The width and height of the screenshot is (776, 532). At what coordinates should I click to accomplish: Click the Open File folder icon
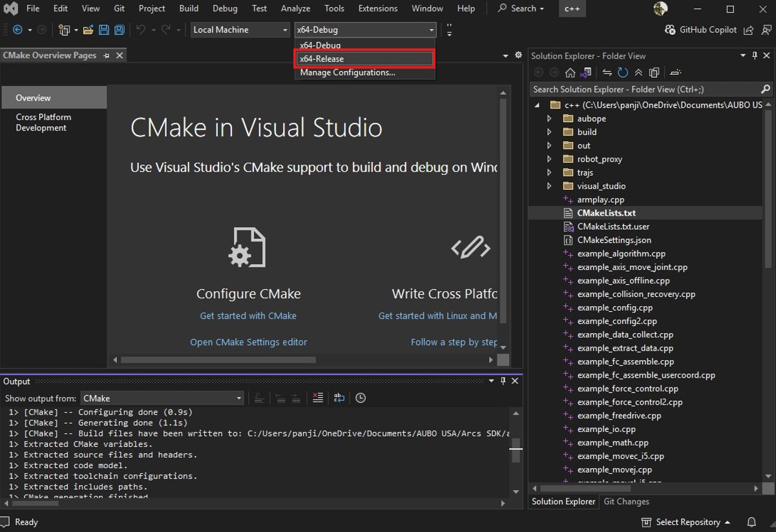[x=89, y=30]
